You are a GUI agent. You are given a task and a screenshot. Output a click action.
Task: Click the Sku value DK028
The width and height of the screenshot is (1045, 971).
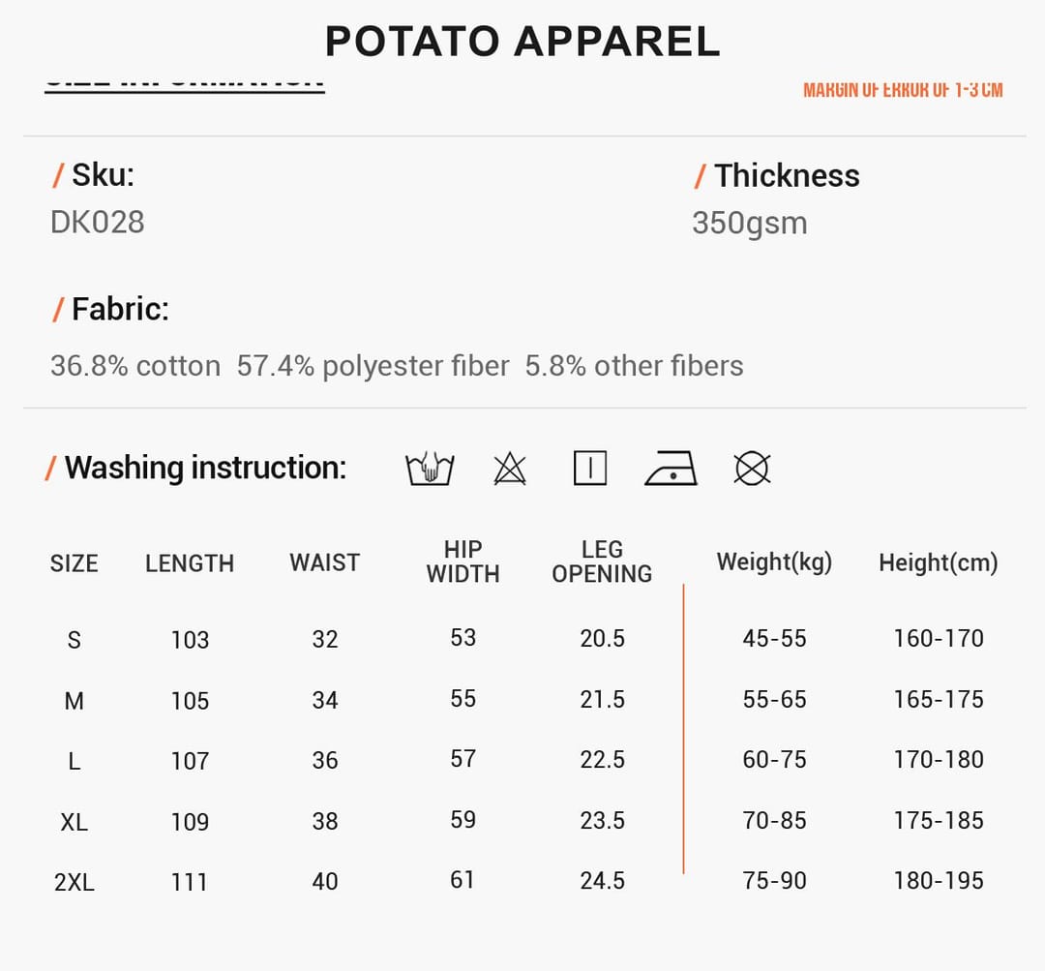pyautogui.click(x=98, y=222)
